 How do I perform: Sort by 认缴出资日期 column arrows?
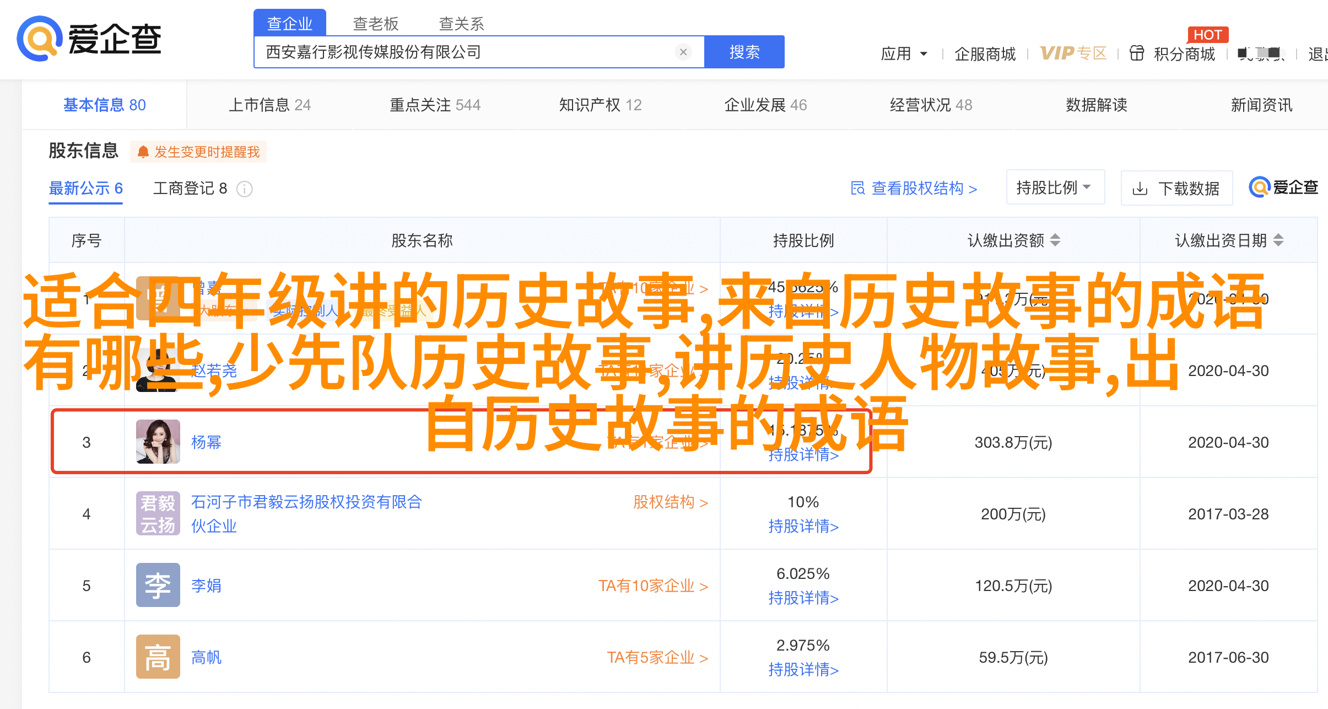1278,240
